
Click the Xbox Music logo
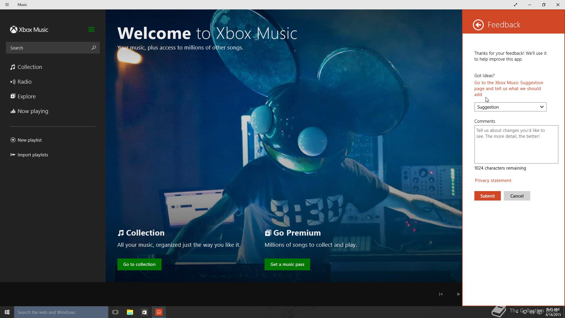(x=29, y=30)
